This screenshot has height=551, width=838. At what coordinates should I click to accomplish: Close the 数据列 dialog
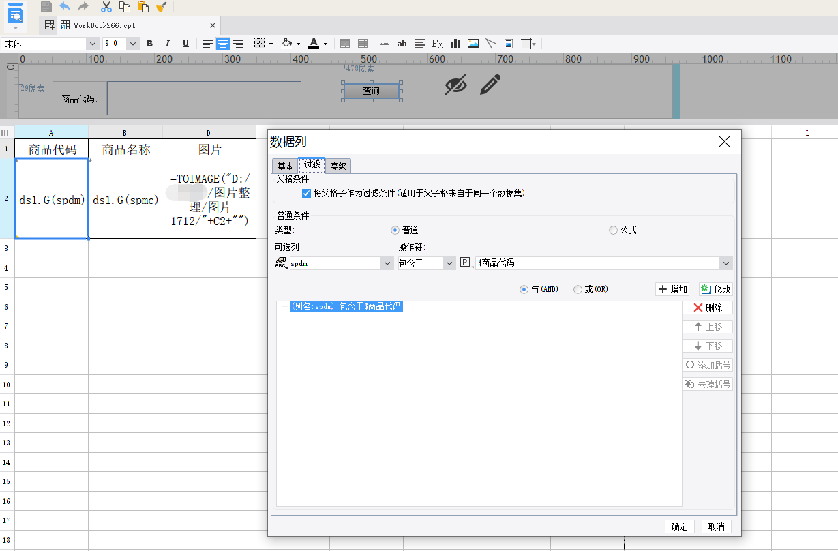[724, 142]
